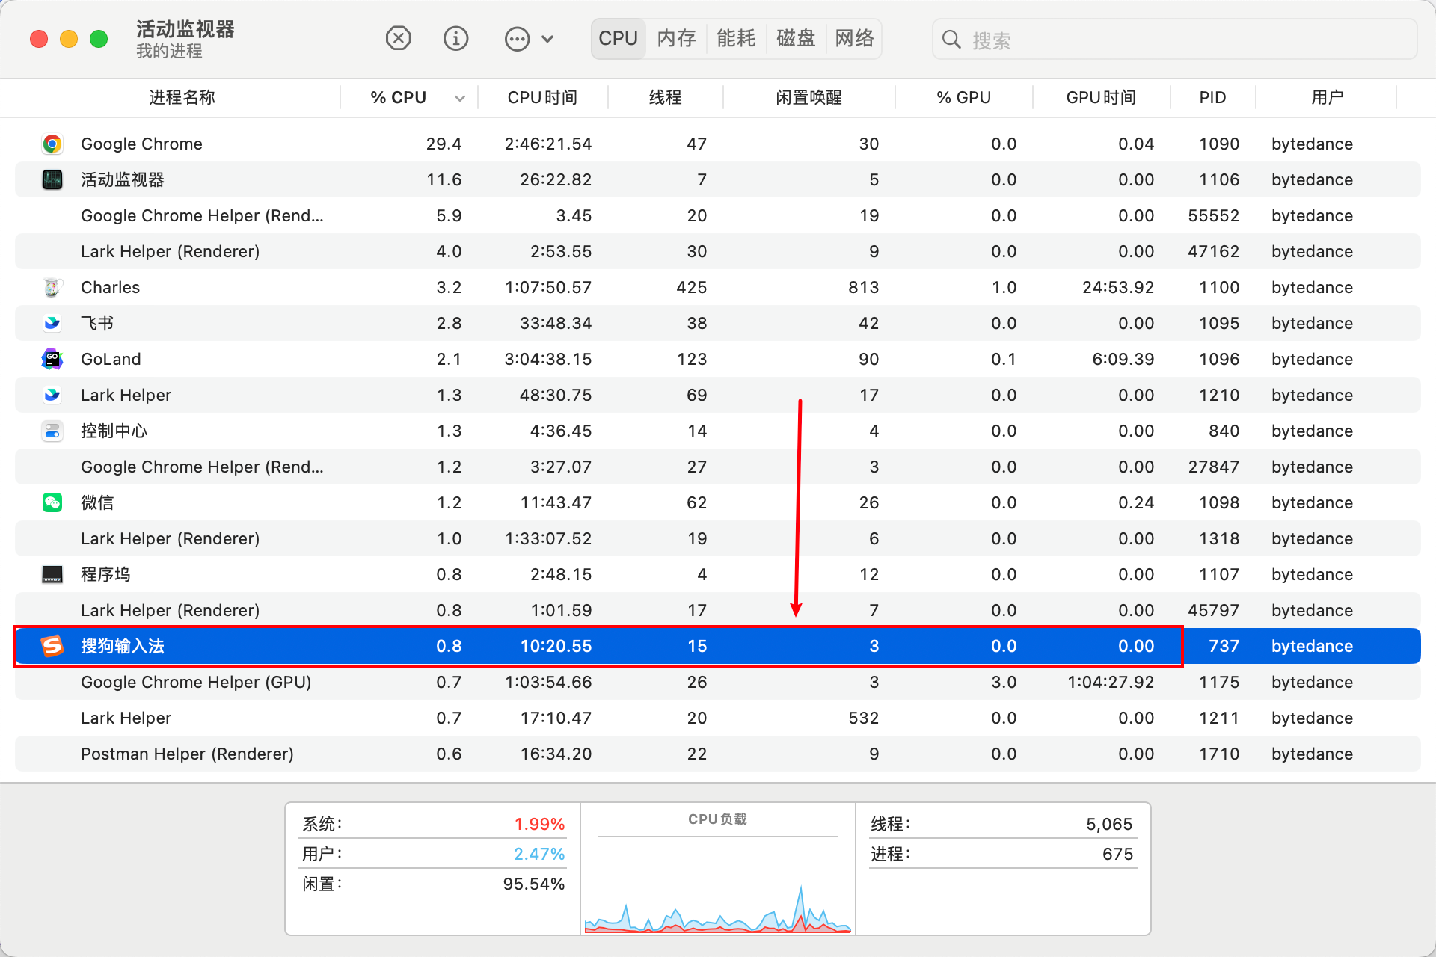Click the 飞书 app icon
This screenshot has width=1436, height=957.
(52, 323)
